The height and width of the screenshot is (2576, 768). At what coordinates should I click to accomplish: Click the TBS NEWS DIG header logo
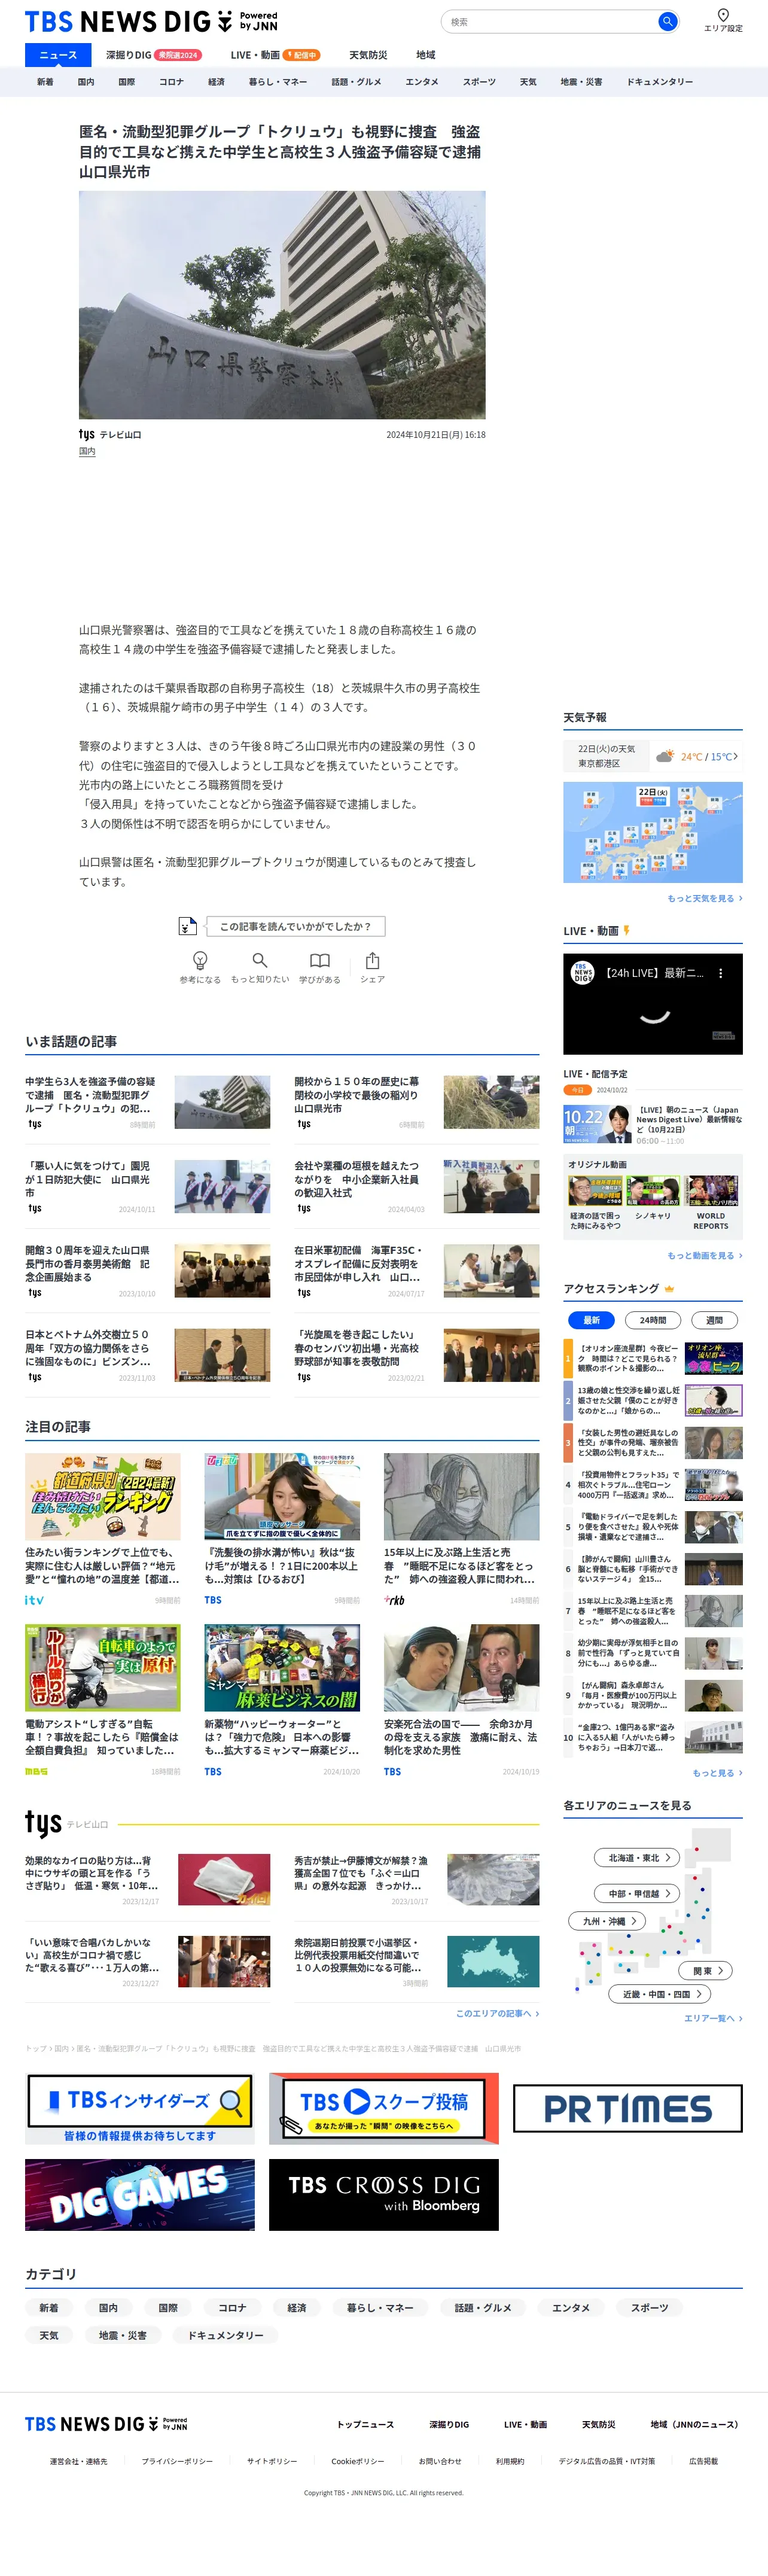[x=151, y=21]
